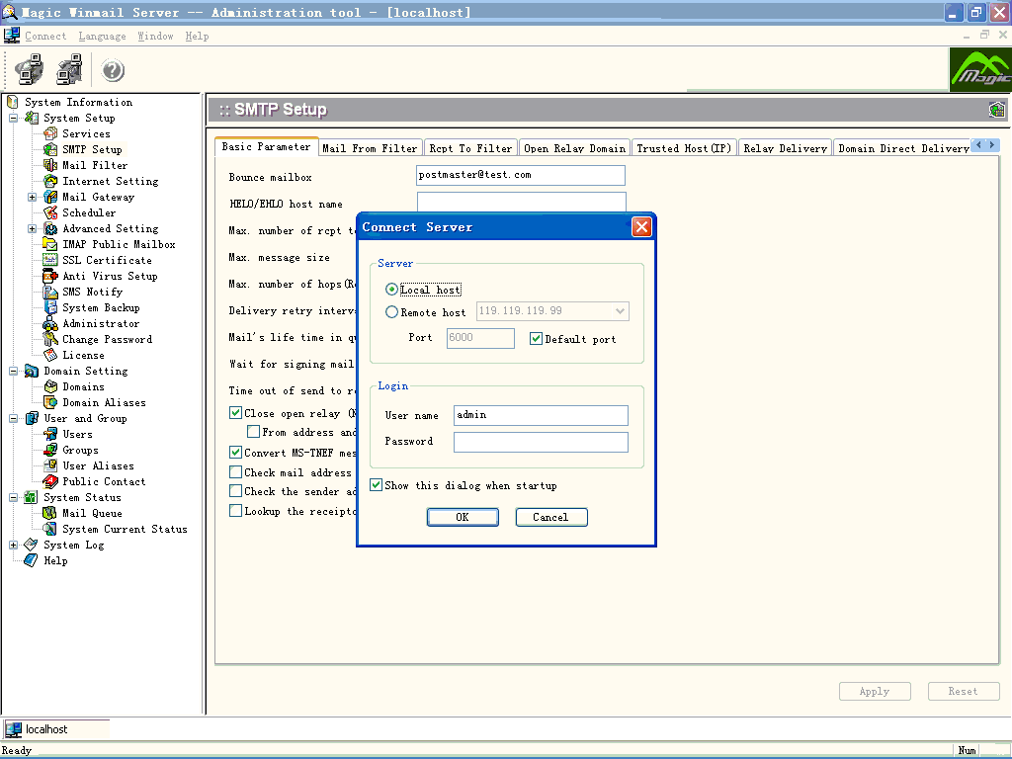1012x759 pixels.
Task: Collapse the System Status tree node
Action: point(14,498)
